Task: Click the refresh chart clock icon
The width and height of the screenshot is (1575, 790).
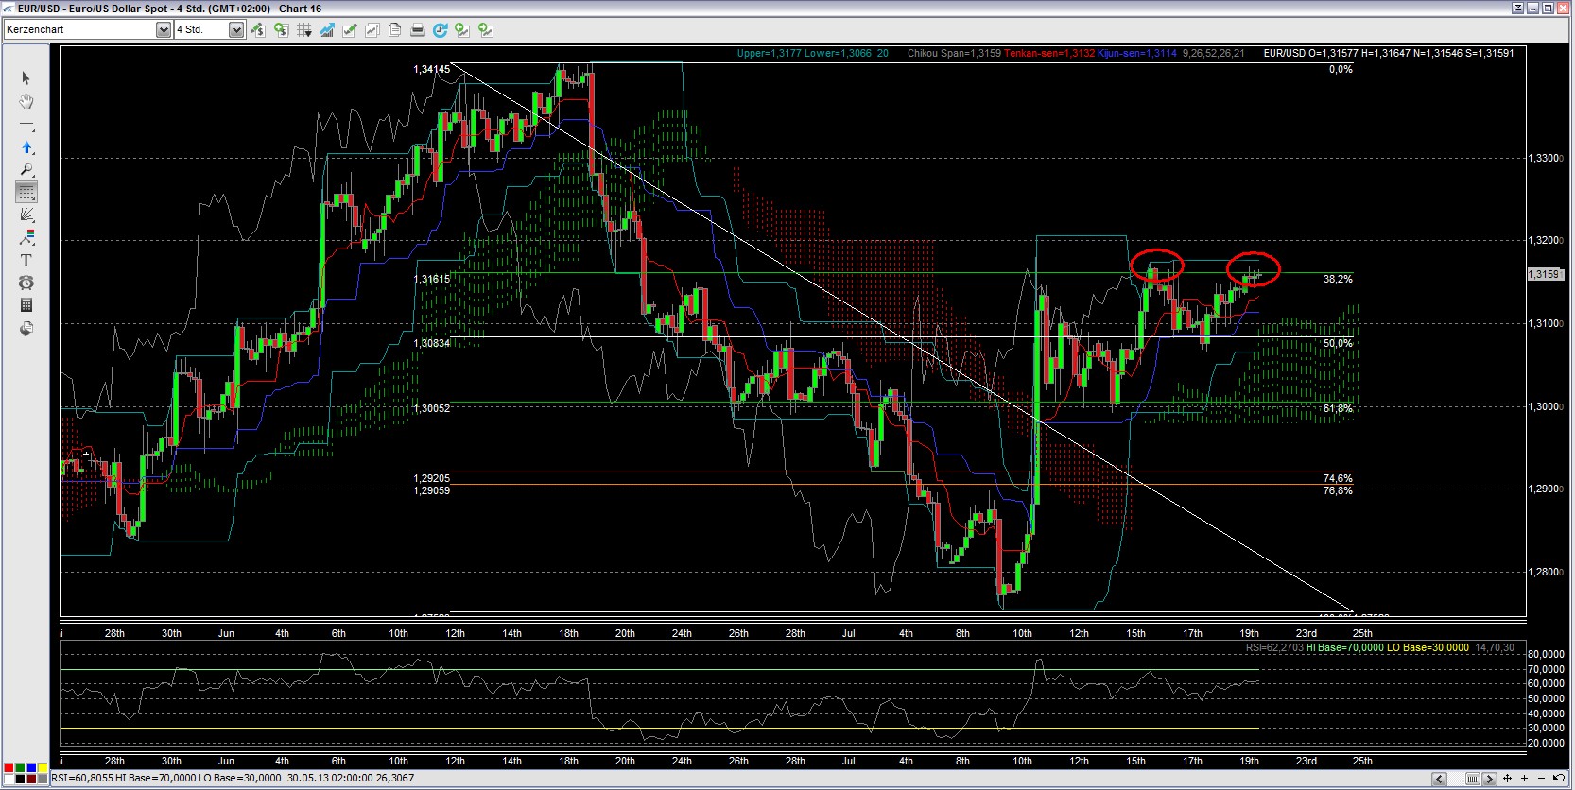Action: click(x=441, y=30)
